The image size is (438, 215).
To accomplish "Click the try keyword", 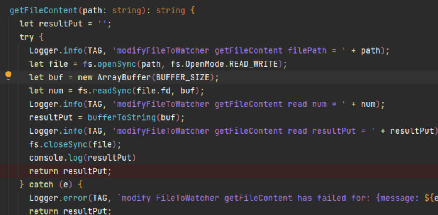I will tap(26, 37).
